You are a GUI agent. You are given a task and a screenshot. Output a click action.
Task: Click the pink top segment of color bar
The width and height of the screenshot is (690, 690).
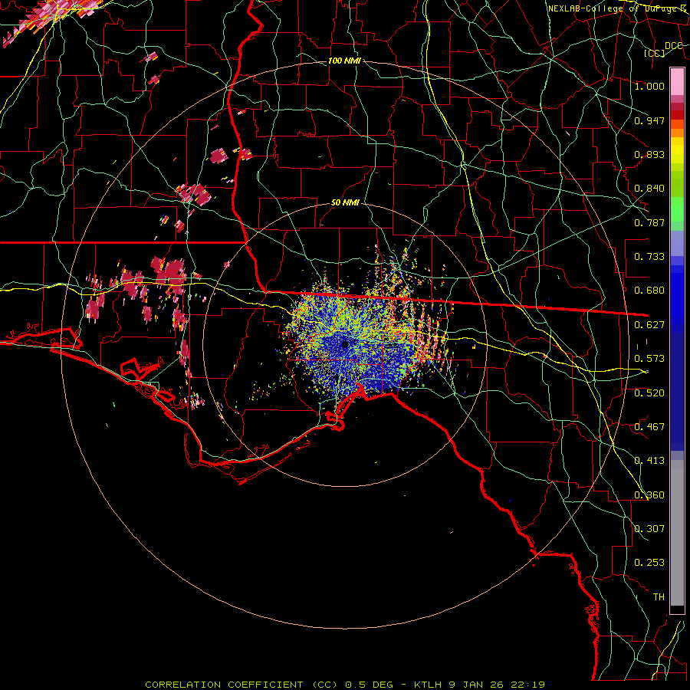coord(677,81)
